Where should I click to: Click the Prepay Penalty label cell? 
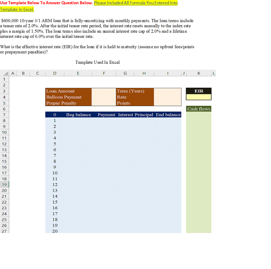[x=69, y=103]
